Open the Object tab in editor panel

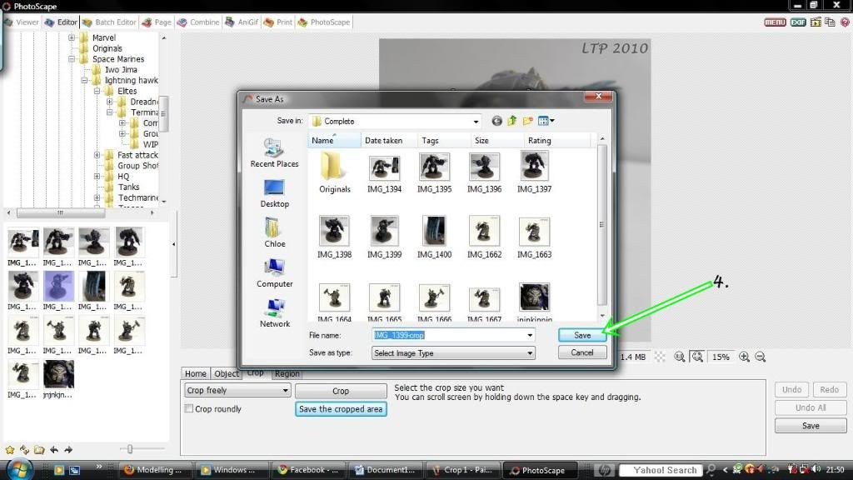pos(227,374)
